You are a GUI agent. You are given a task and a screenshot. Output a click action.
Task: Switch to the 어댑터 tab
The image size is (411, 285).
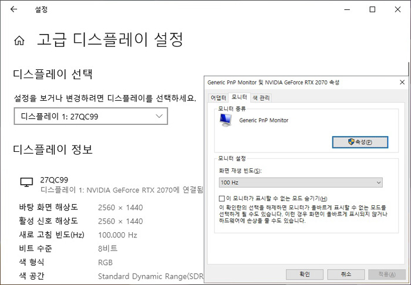218,97
